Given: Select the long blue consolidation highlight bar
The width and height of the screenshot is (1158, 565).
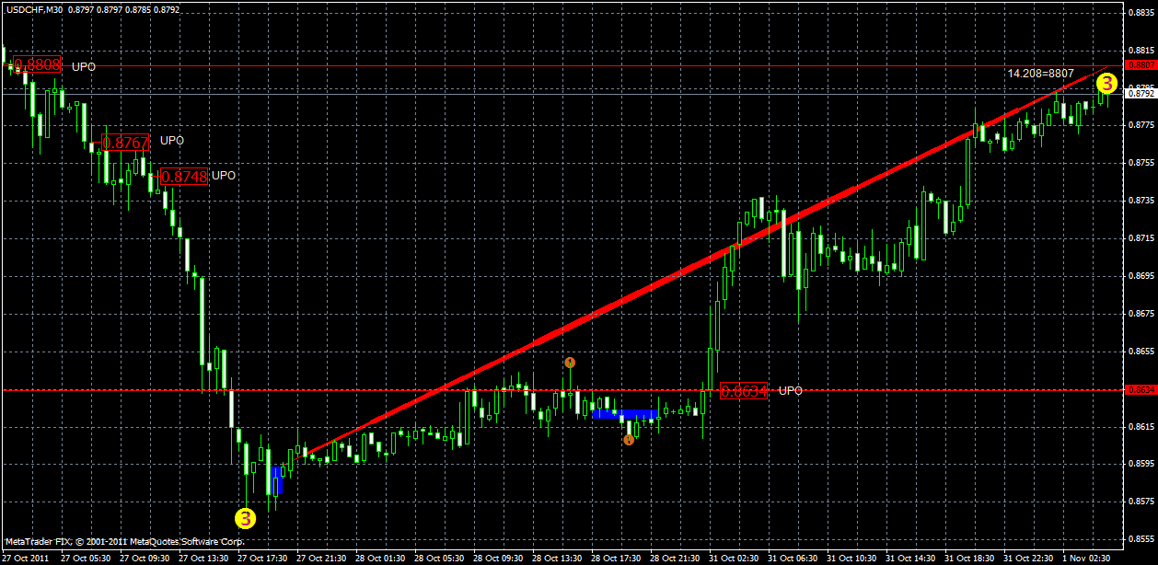Looking at the screenshot, I should pyautogui.click(x=626, y=414).
